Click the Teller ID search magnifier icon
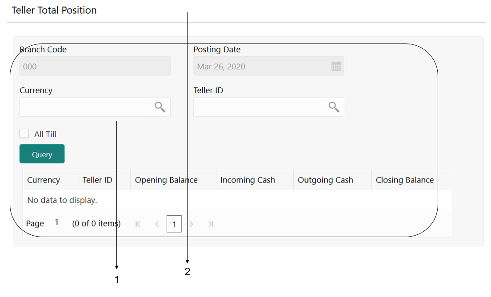This screenshot has width=491, height=297. click(334, 107)
